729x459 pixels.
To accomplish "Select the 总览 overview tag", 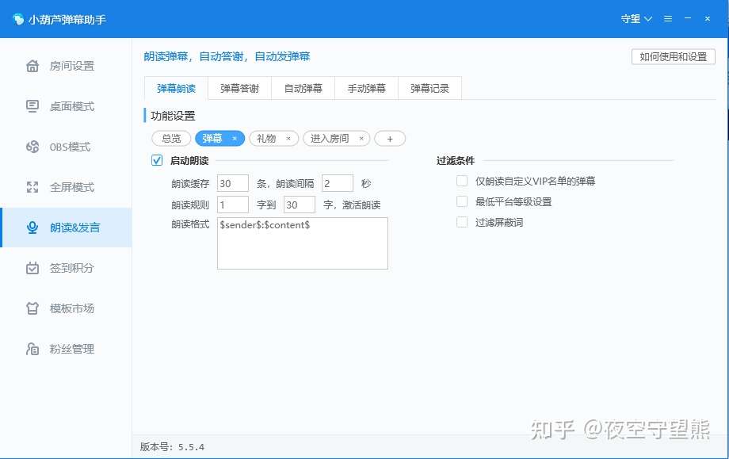I will (x=170, y=138).
